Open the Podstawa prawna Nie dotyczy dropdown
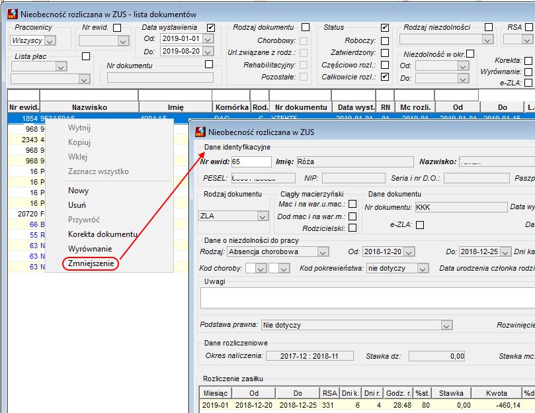The image size is (535, 413). 446,325
